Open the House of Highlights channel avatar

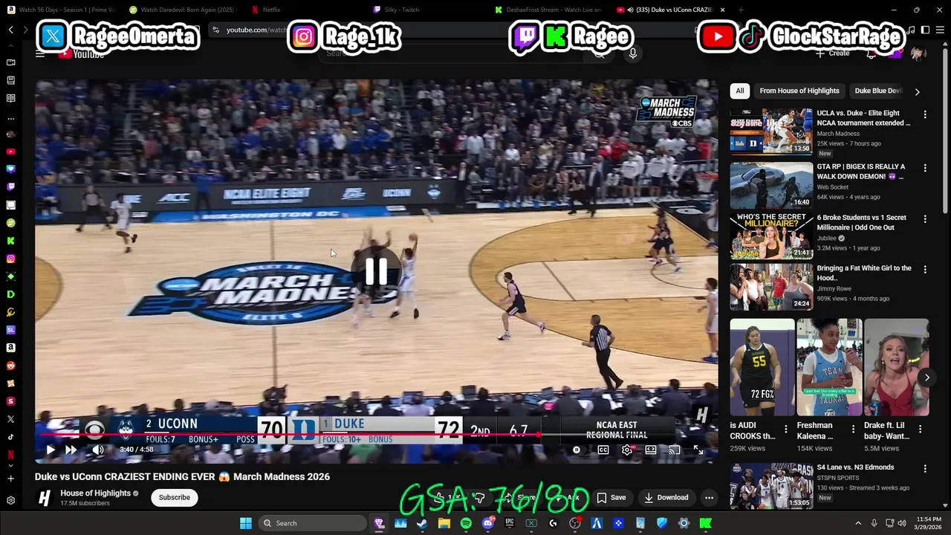coord(45,498)
